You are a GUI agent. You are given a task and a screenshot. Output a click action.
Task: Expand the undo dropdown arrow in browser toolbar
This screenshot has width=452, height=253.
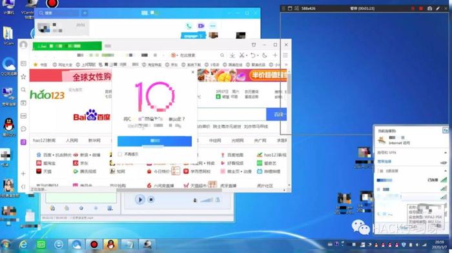(x=258, y=55)
